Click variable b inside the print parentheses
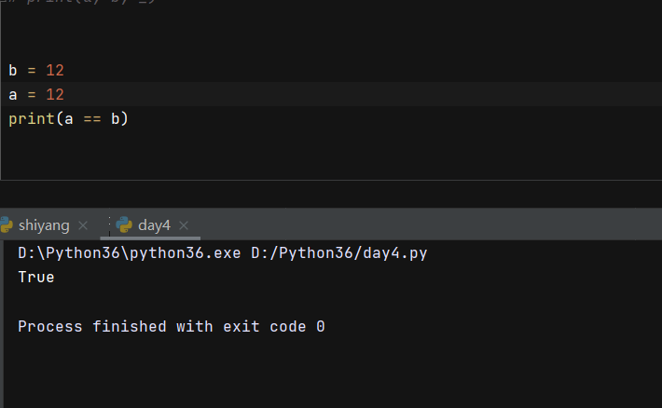Screen dimensions: 662x408 click(x=116, y=119)
